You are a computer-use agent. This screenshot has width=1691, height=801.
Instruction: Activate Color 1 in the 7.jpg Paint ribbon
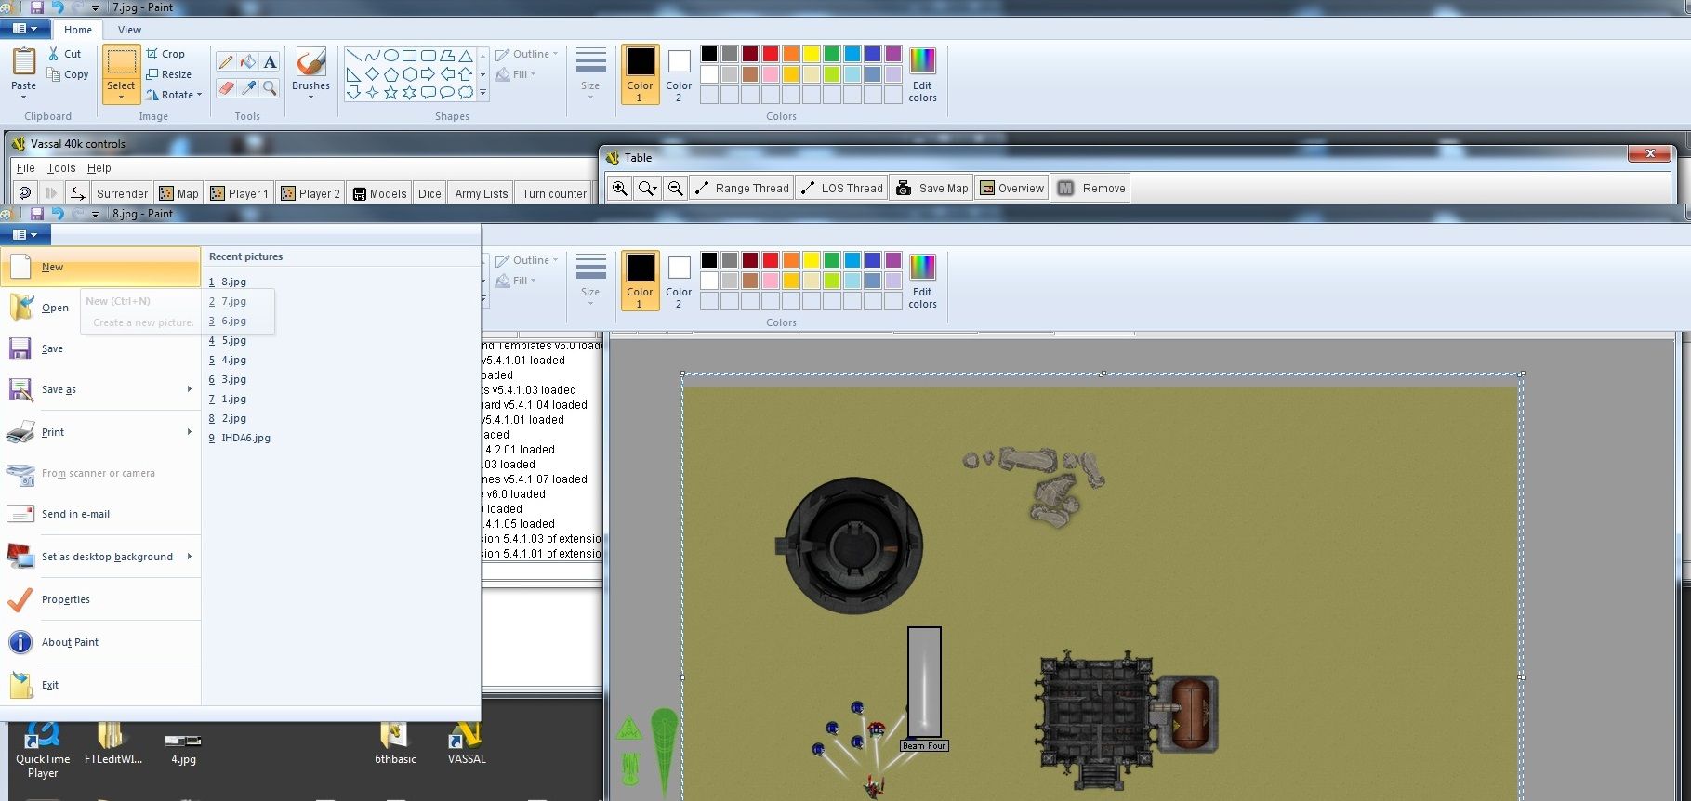tap(640, 74)
